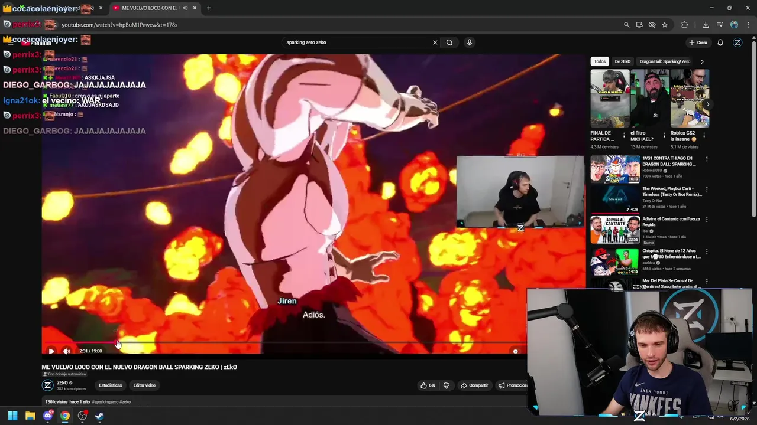Open options for 'el filtro MICHAEL?' short
Image resolution: width=757 pixels, height=425 pixels.
tap(664, 135)
